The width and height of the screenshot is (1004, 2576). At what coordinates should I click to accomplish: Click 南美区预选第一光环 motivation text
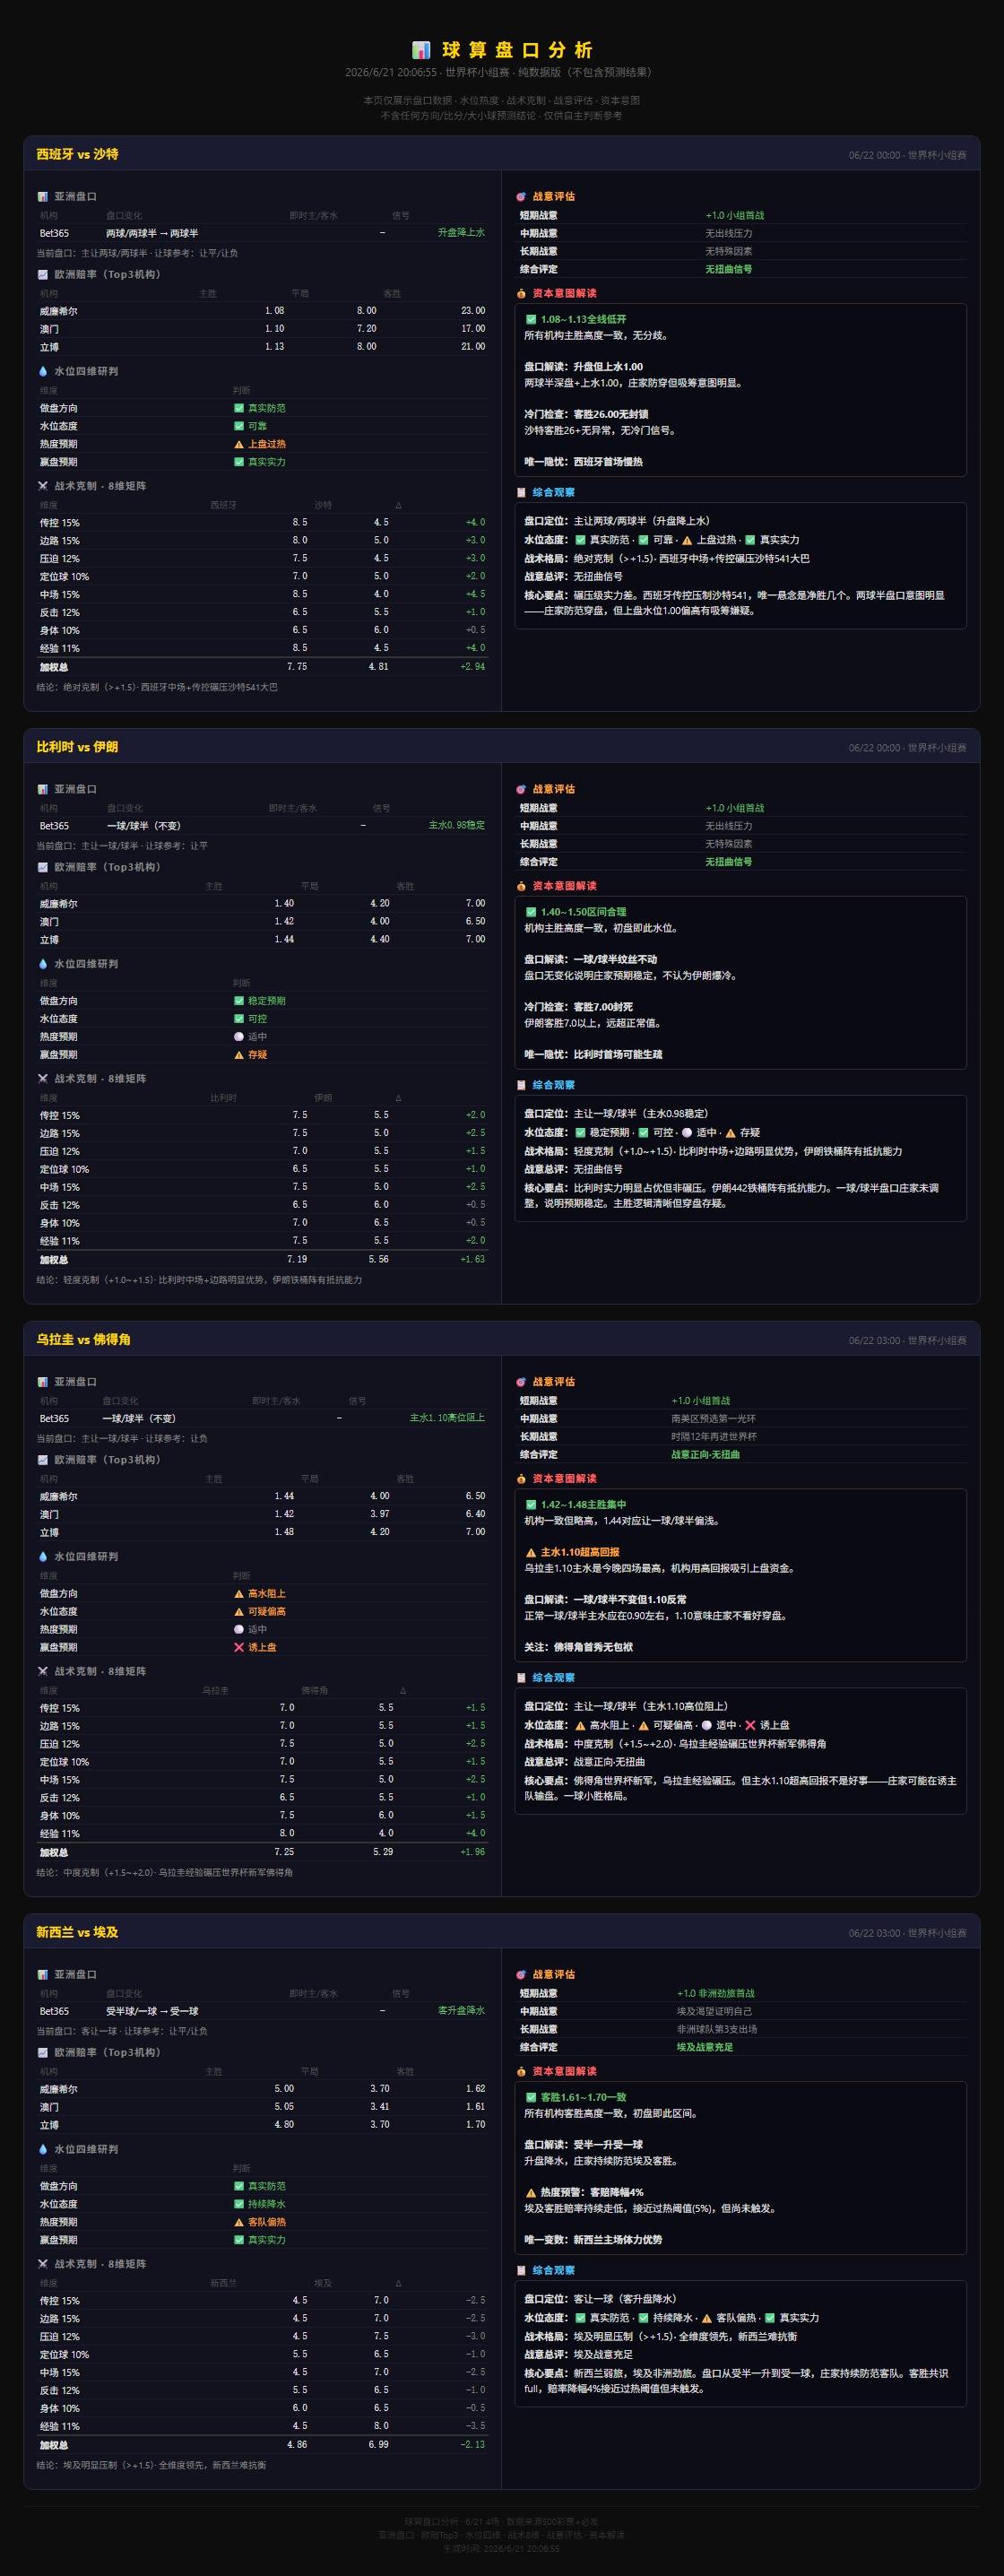713,1420
